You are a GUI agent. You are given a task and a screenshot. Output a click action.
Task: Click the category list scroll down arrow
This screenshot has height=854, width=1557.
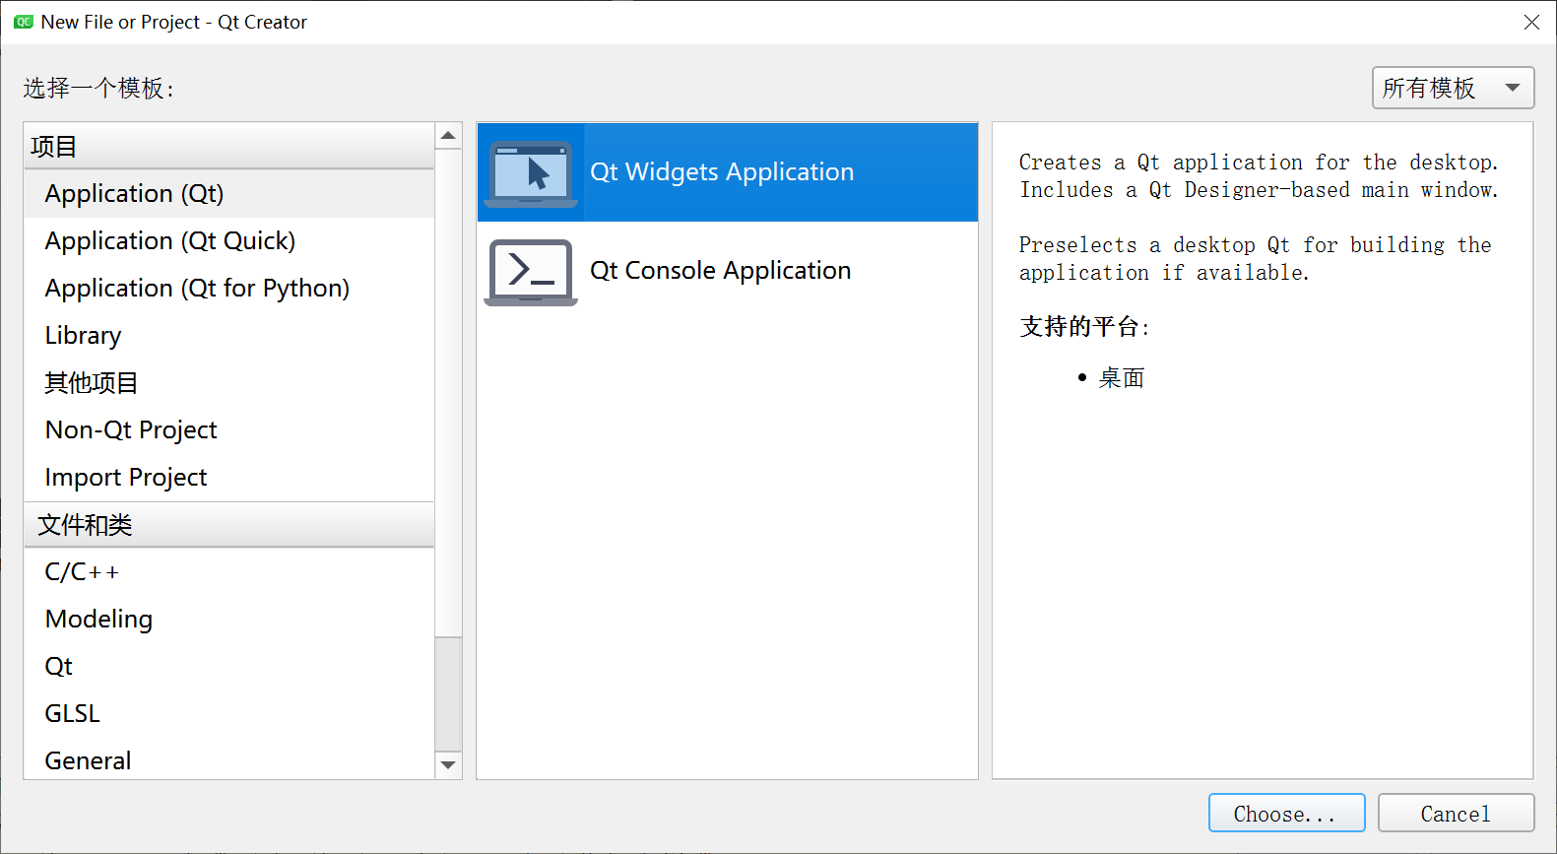click(448, 765)
